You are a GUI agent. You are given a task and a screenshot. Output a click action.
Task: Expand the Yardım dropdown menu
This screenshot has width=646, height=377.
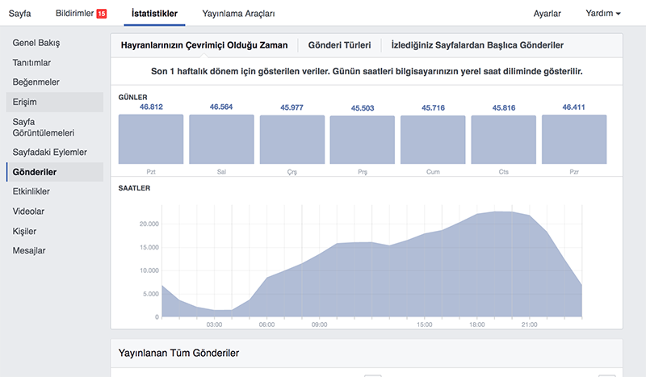coord(602,13)
